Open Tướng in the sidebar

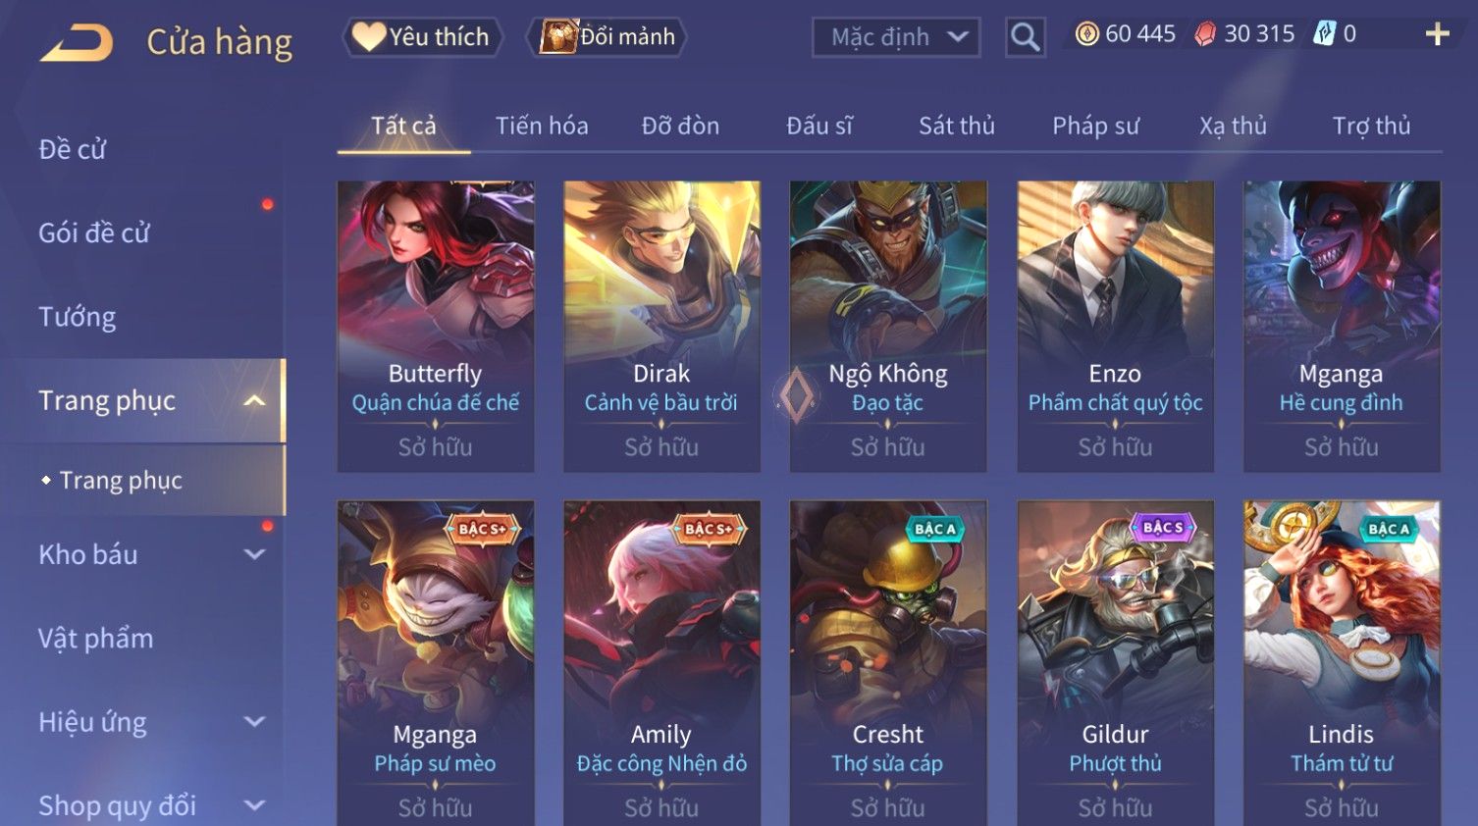(78, 317)
